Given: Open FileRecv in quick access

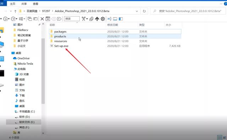Looking at the screenshot, I should pyautogui.click(x=23, y=30).
